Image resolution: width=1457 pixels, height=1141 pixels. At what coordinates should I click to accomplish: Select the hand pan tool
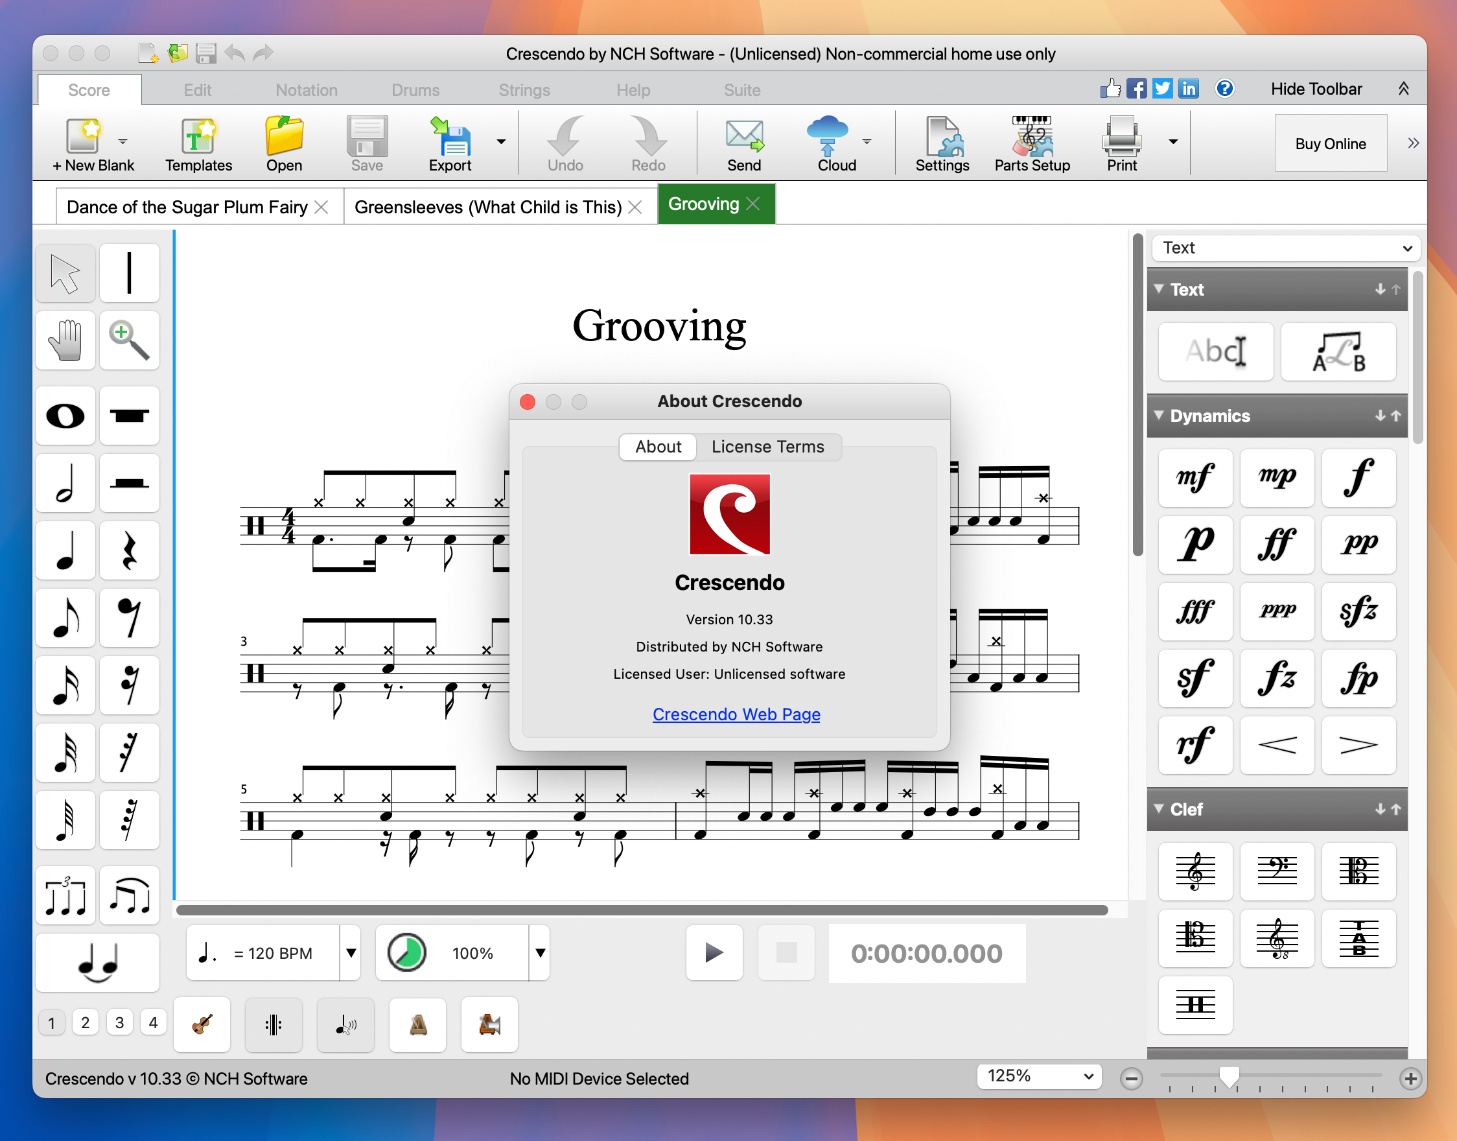(65, 340)
